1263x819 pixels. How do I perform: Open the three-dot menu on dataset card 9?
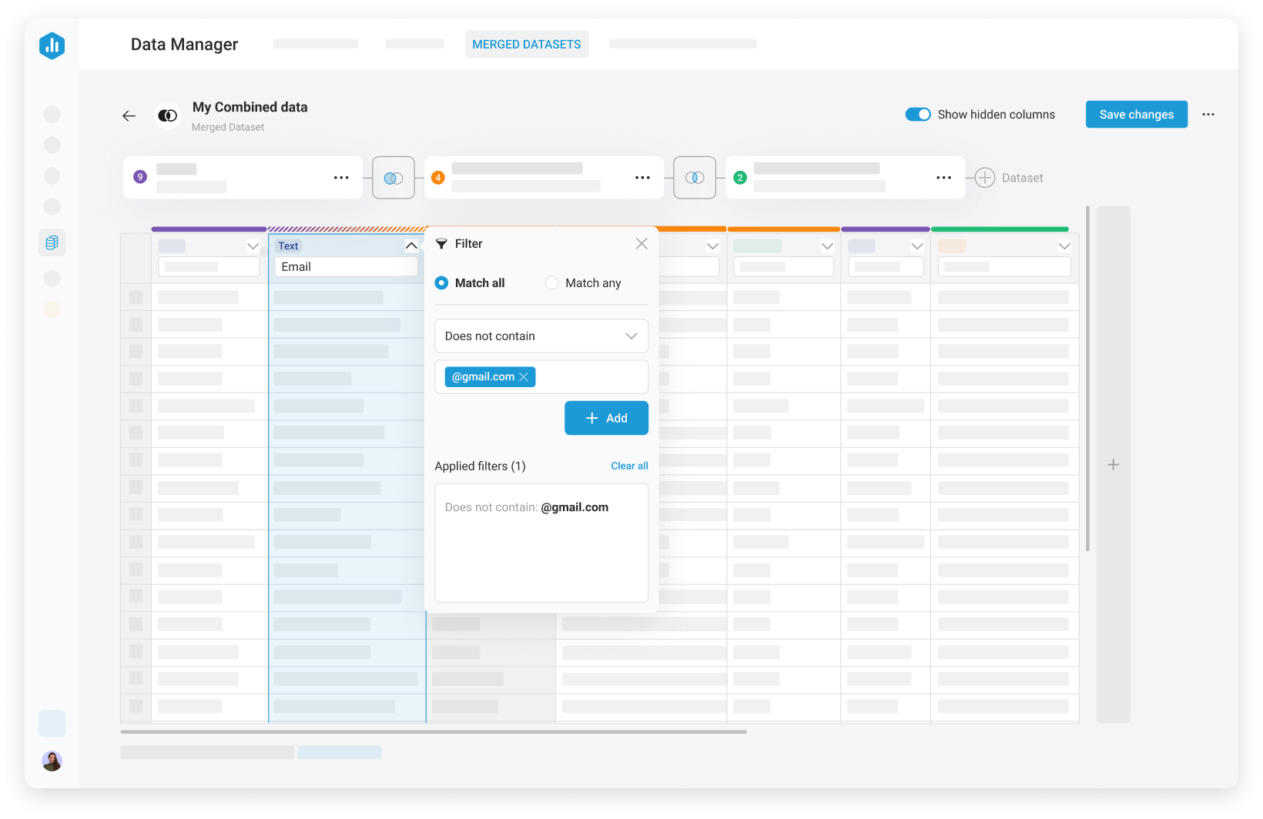click(x=341, y=177)
